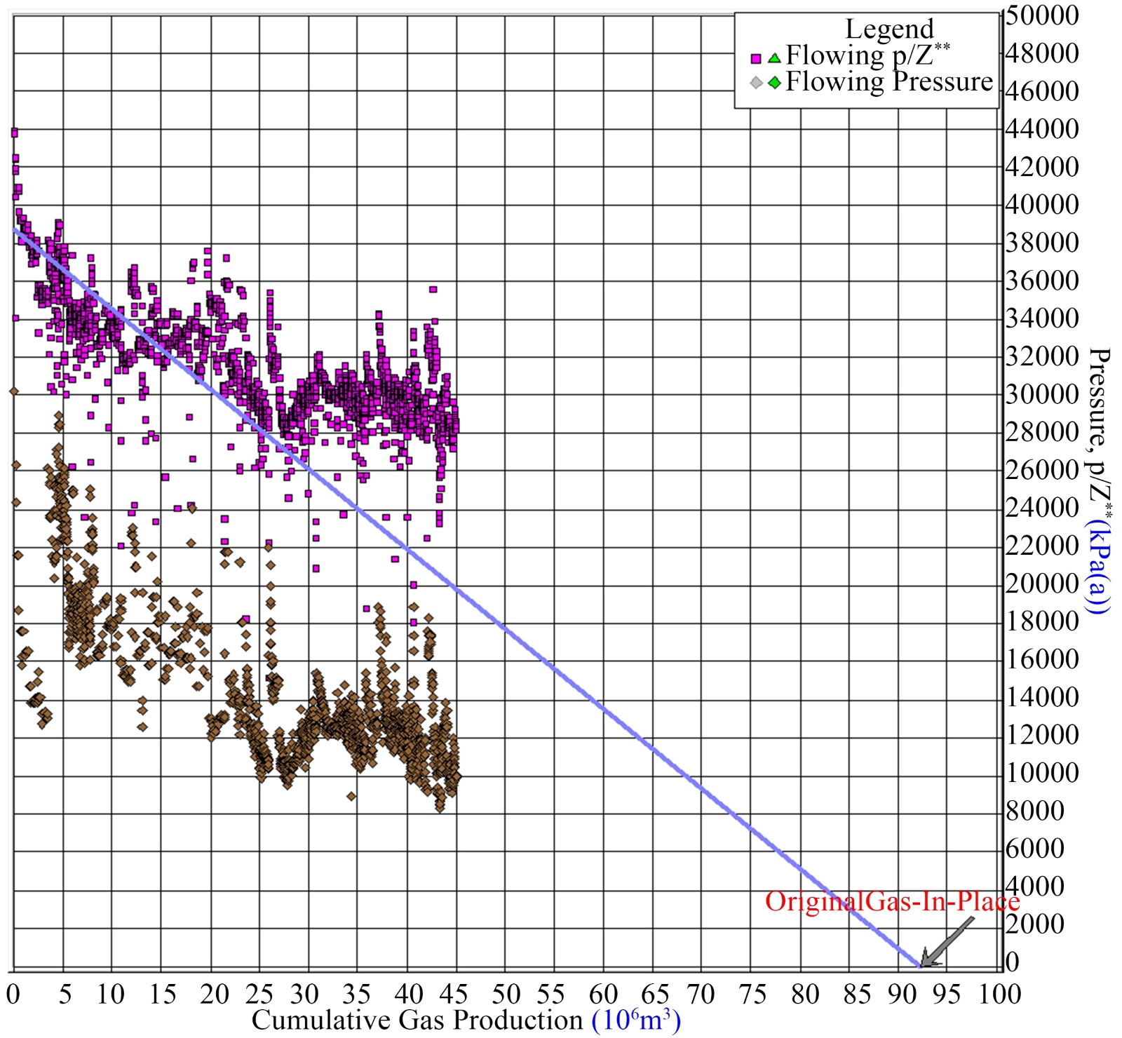Select the Flowing p/Z** legend entry

867,55
